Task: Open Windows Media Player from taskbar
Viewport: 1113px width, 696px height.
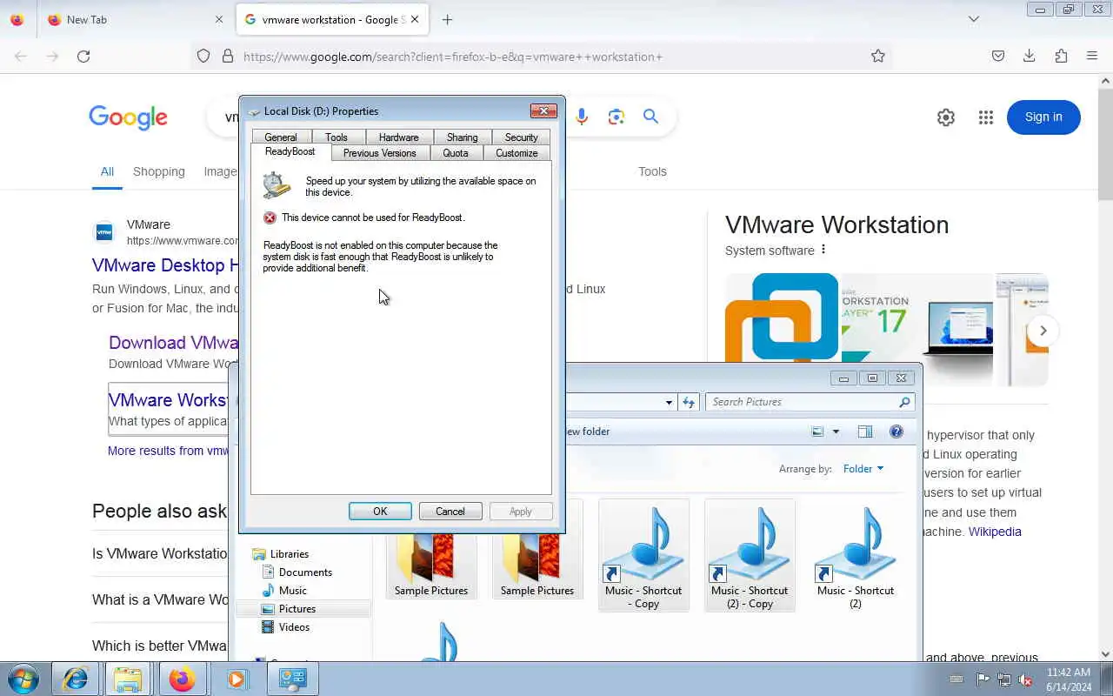Action: [237, 679]
